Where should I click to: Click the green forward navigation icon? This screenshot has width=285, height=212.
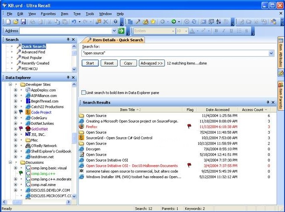174,21
